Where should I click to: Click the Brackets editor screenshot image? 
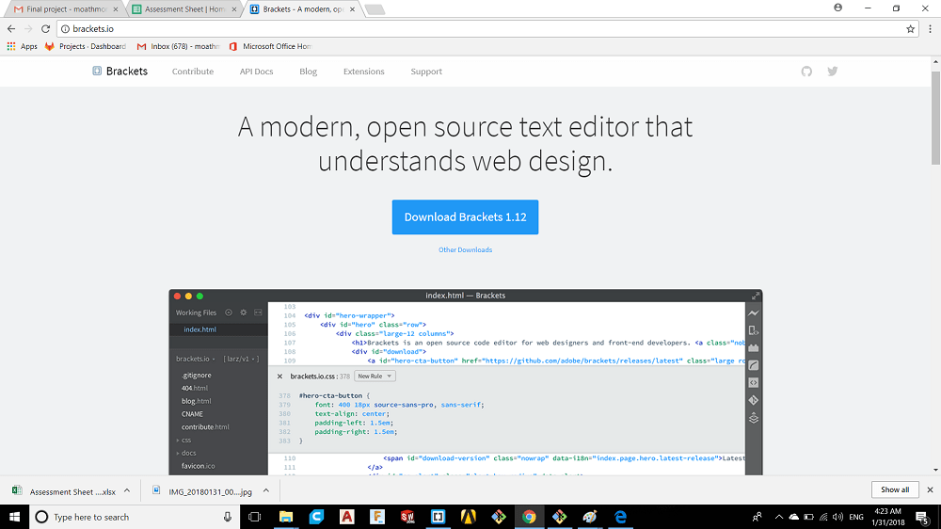pyautogui.click(x=466, y=382)
